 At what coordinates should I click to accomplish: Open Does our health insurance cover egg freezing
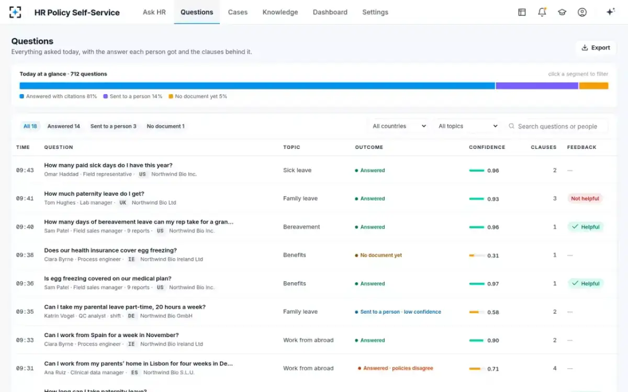110,250
